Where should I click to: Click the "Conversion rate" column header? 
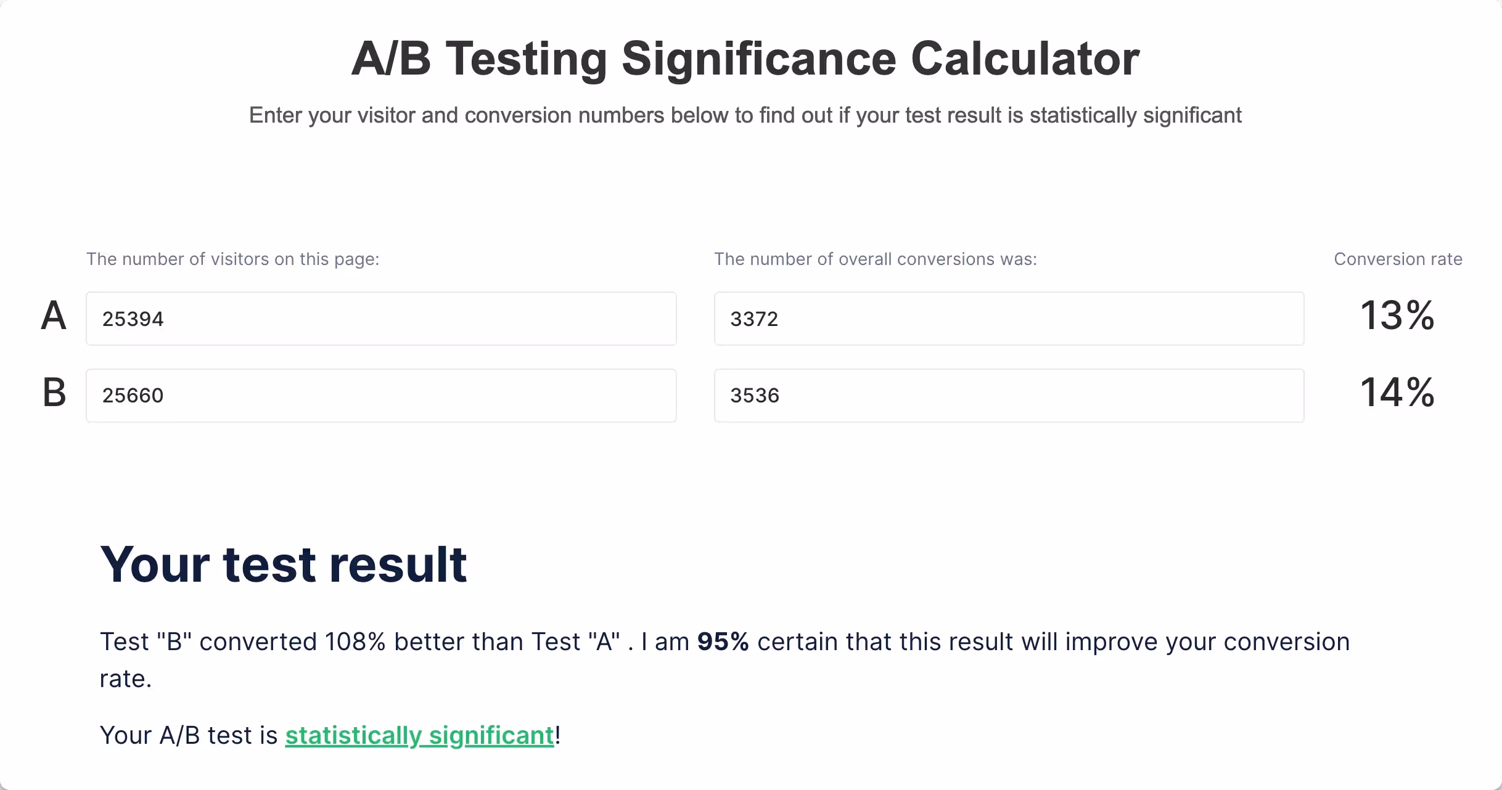pos(1398,259)
